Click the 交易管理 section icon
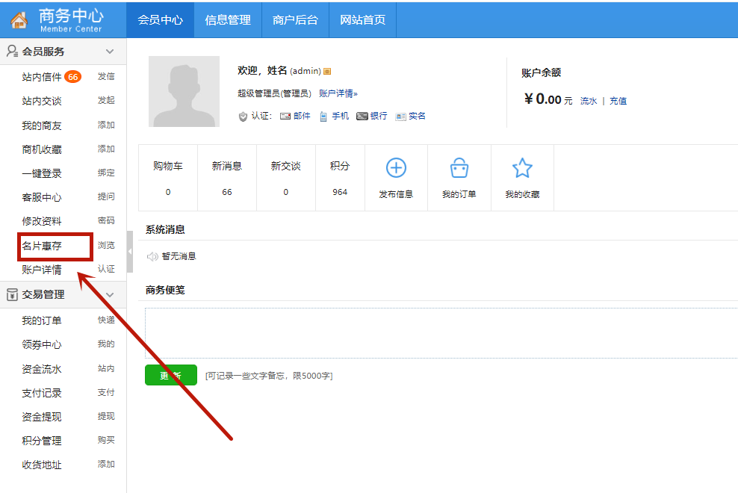The image size is (738, 493). (12, 294)
